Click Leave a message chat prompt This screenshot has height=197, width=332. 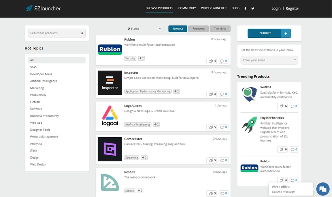tap(283, 192)
